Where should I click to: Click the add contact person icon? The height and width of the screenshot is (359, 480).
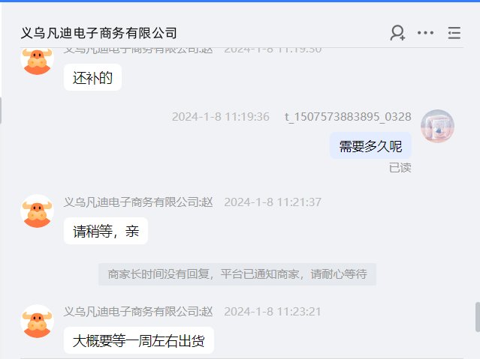click(x=397, y=33)
